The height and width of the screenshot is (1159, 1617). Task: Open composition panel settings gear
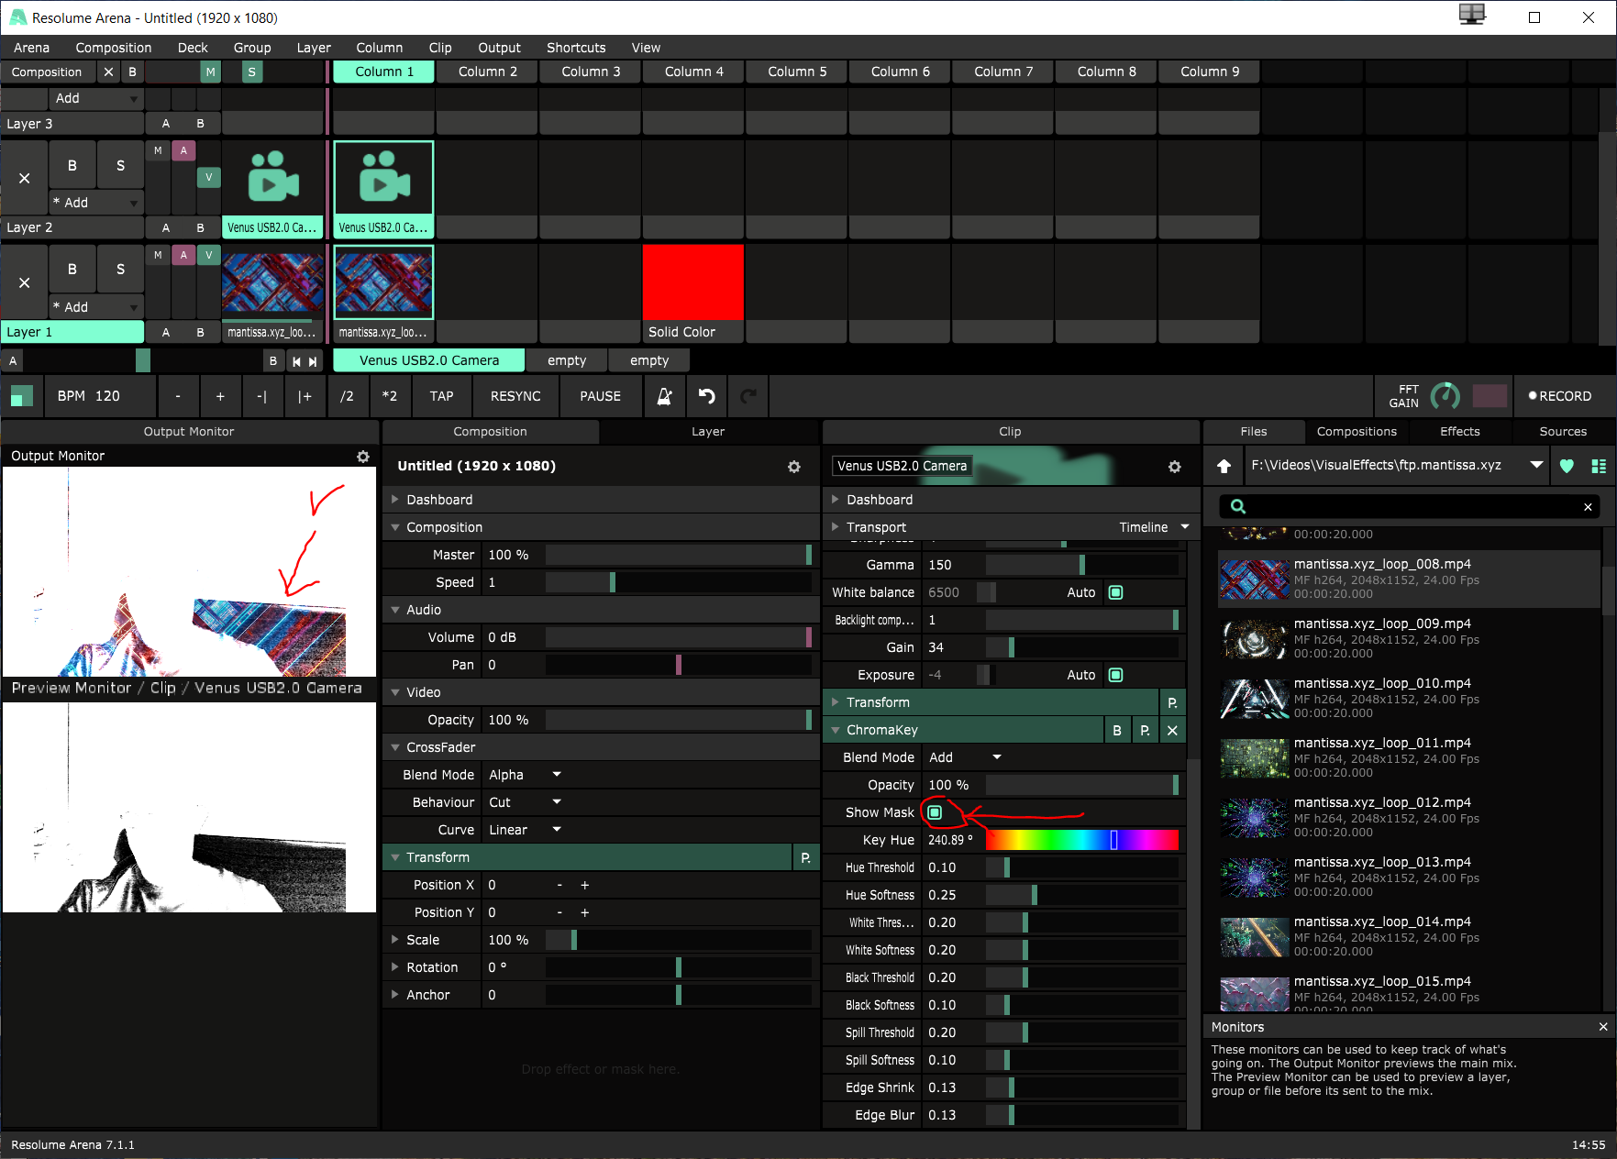[x=793, y=467]
